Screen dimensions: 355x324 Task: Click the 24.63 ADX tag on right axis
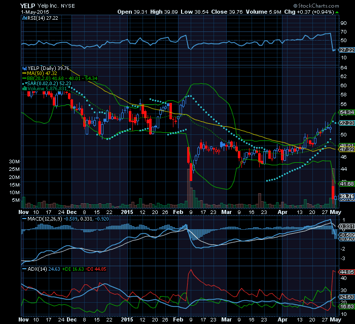347,297
